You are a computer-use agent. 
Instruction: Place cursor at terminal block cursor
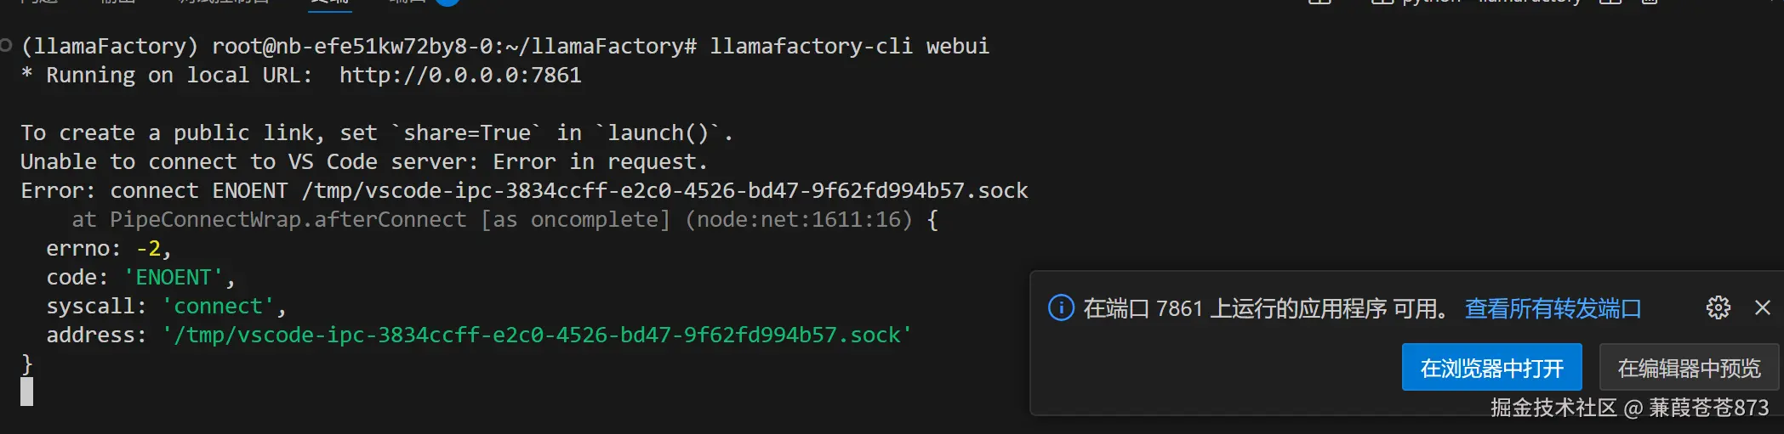[x=27, y=392]
